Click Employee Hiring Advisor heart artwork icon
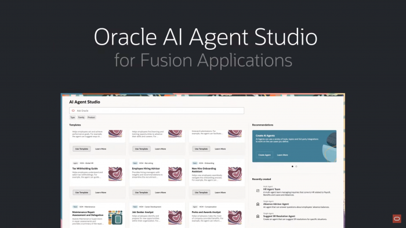This screenshot has width=406, height=228. pyautogui.click(x=175, y=174)
